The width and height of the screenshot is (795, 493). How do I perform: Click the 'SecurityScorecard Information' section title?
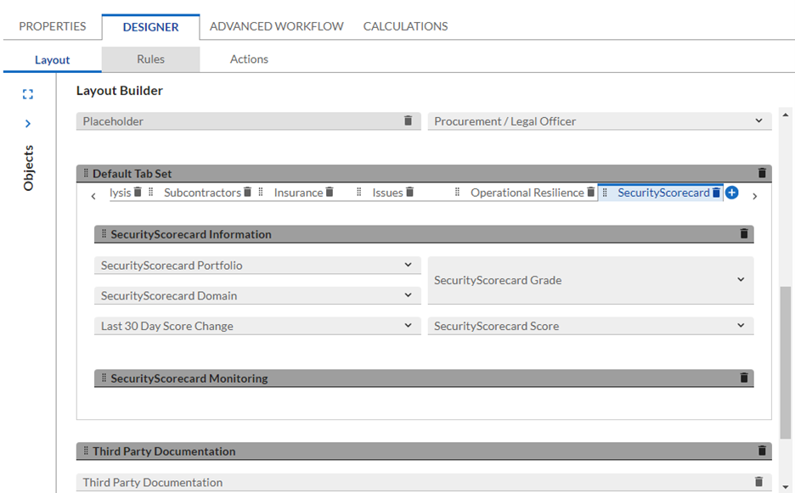click(x=191, y=234)
